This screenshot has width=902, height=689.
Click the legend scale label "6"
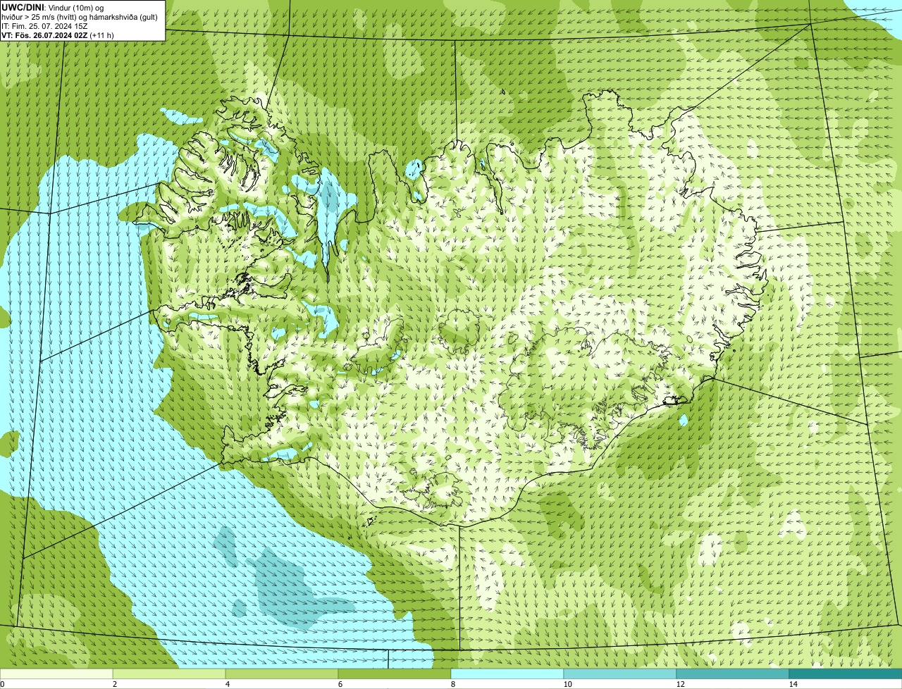(340, 684)
